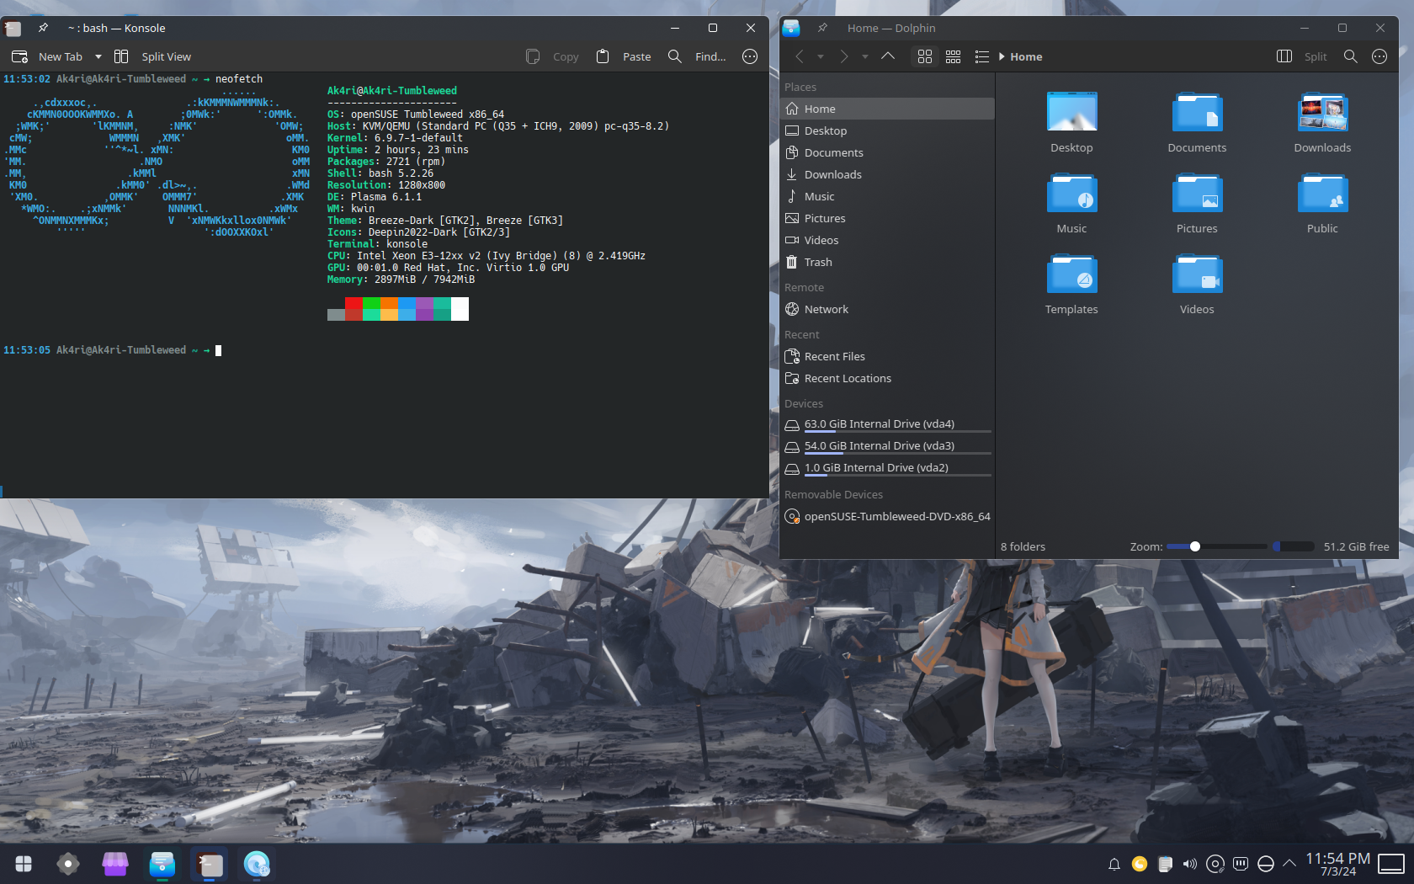Expand hidden system tray icons arrow
The height and width of the screenshot is (884, 1414).
click(1289, 864)
